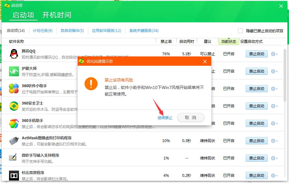Click the 360 logo in dialog title
289x183 pixels.
tap(81, 61)
